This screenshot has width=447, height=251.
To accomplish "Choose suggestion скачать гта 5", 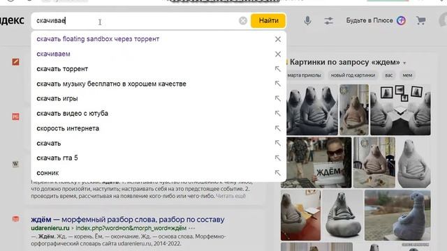I will 57,158.
